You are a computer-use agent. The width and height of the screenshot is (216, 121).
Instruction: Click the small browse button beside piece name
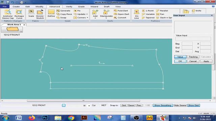pyautogui.click(x=64, y=105)
